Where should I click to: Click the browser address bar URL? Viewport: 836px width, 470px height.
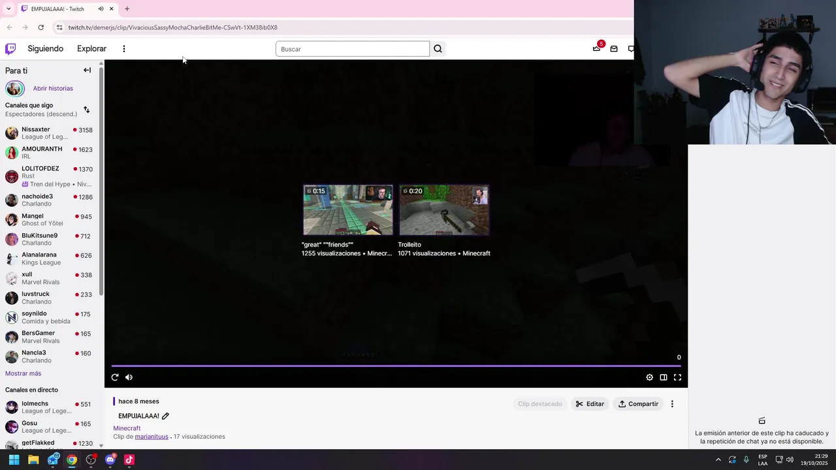(x=173, y=27)
